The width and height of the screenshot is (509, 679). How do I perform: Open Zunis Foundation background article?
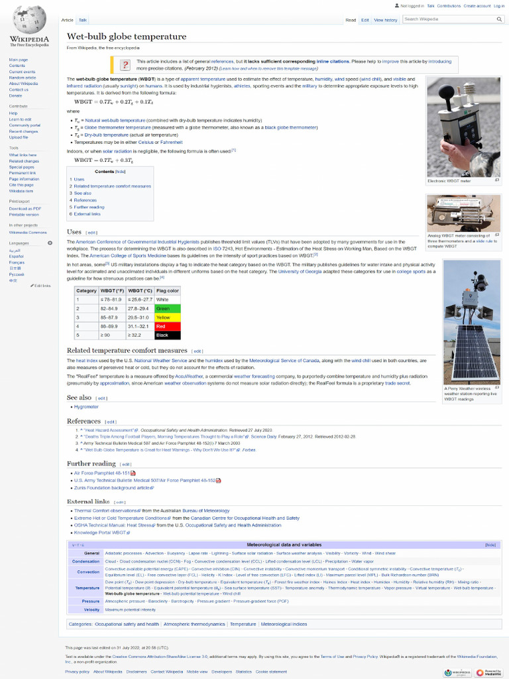(x=111, y=488)
